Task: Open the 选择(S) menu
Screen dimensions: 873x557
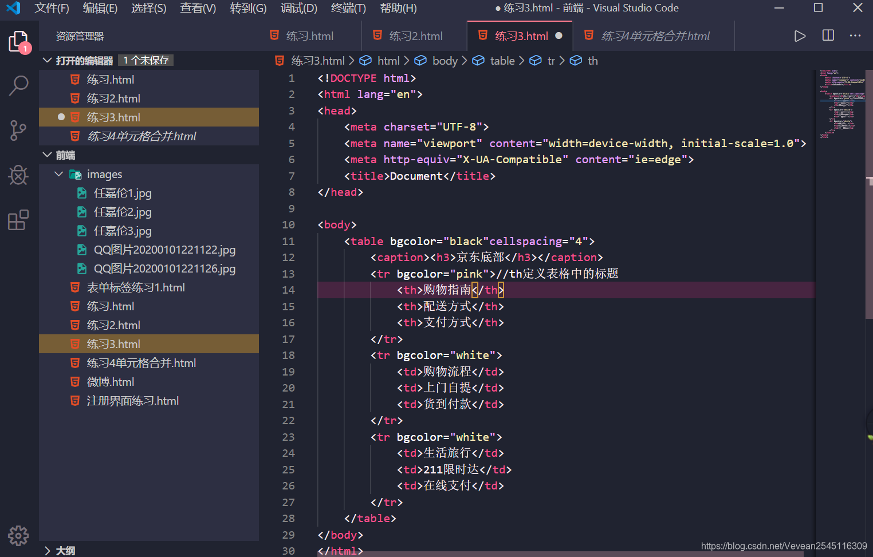Action: click(x=149, y=8)
